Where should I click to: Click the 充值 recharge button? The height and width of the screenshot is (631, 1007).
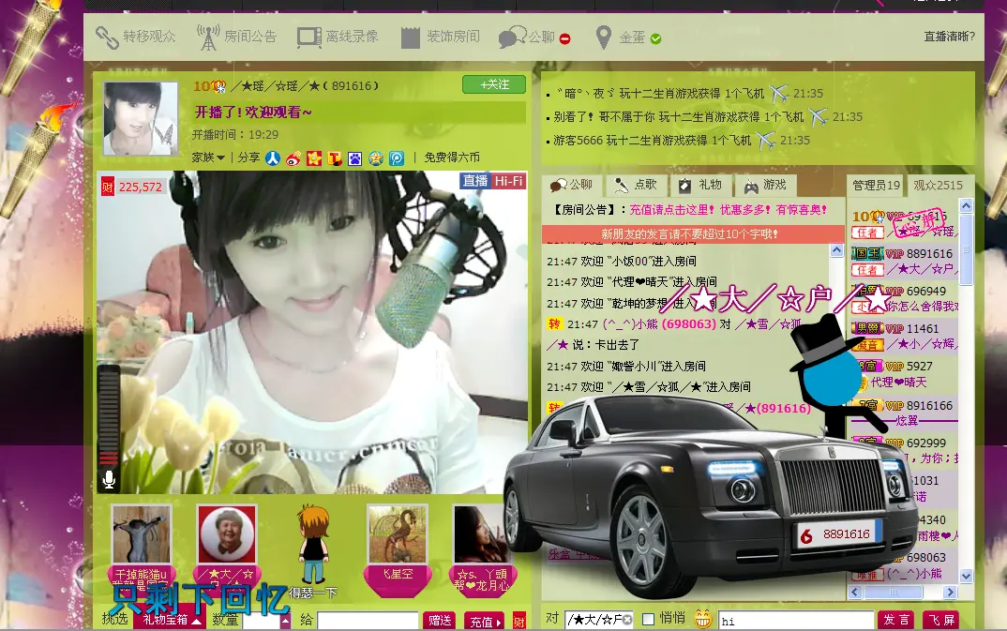[485, 622]
